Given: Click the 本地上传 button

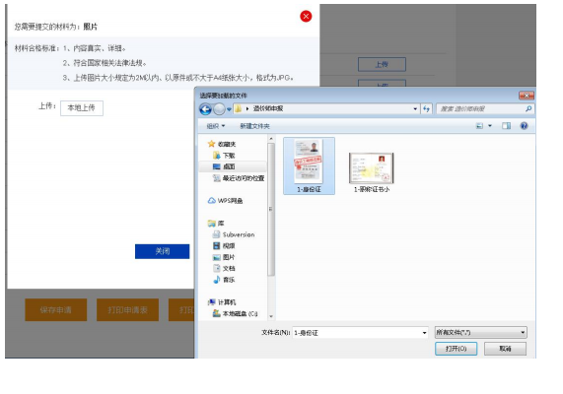Looking at the screenshot, I should pyautogui.click(x=82, y=108).
